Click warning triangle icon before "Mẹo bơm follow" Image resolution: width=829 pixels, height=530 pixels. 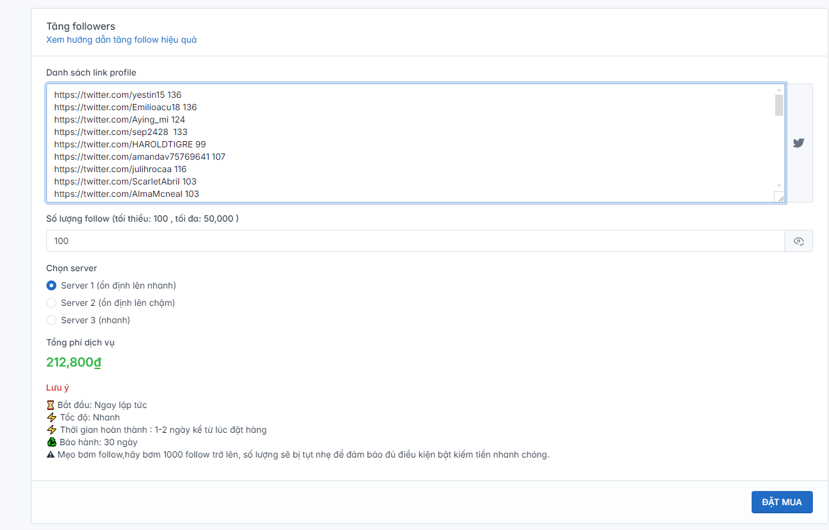(x=51, y=454)
